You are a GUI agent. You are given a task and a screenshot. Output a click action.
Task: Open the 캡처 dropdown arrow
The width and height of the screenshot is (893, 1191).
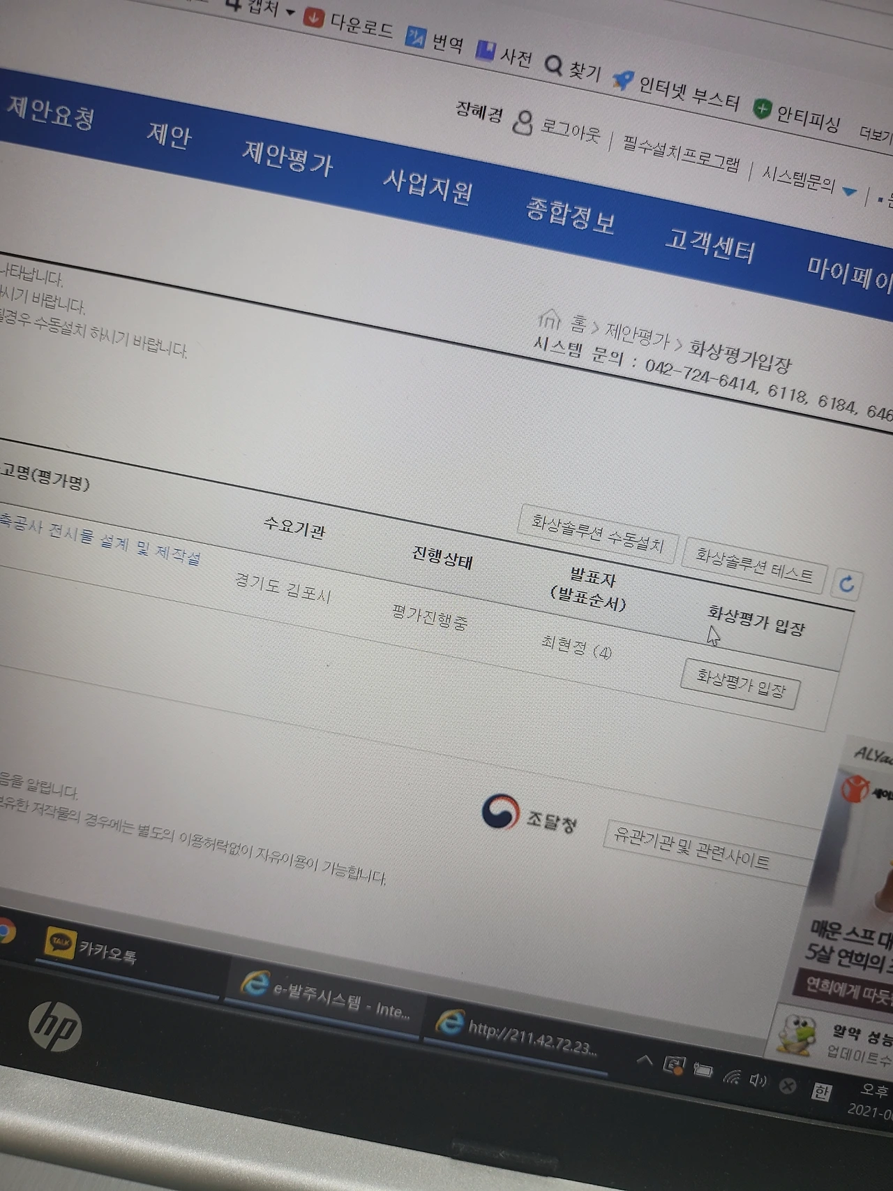tap(290, 13)
